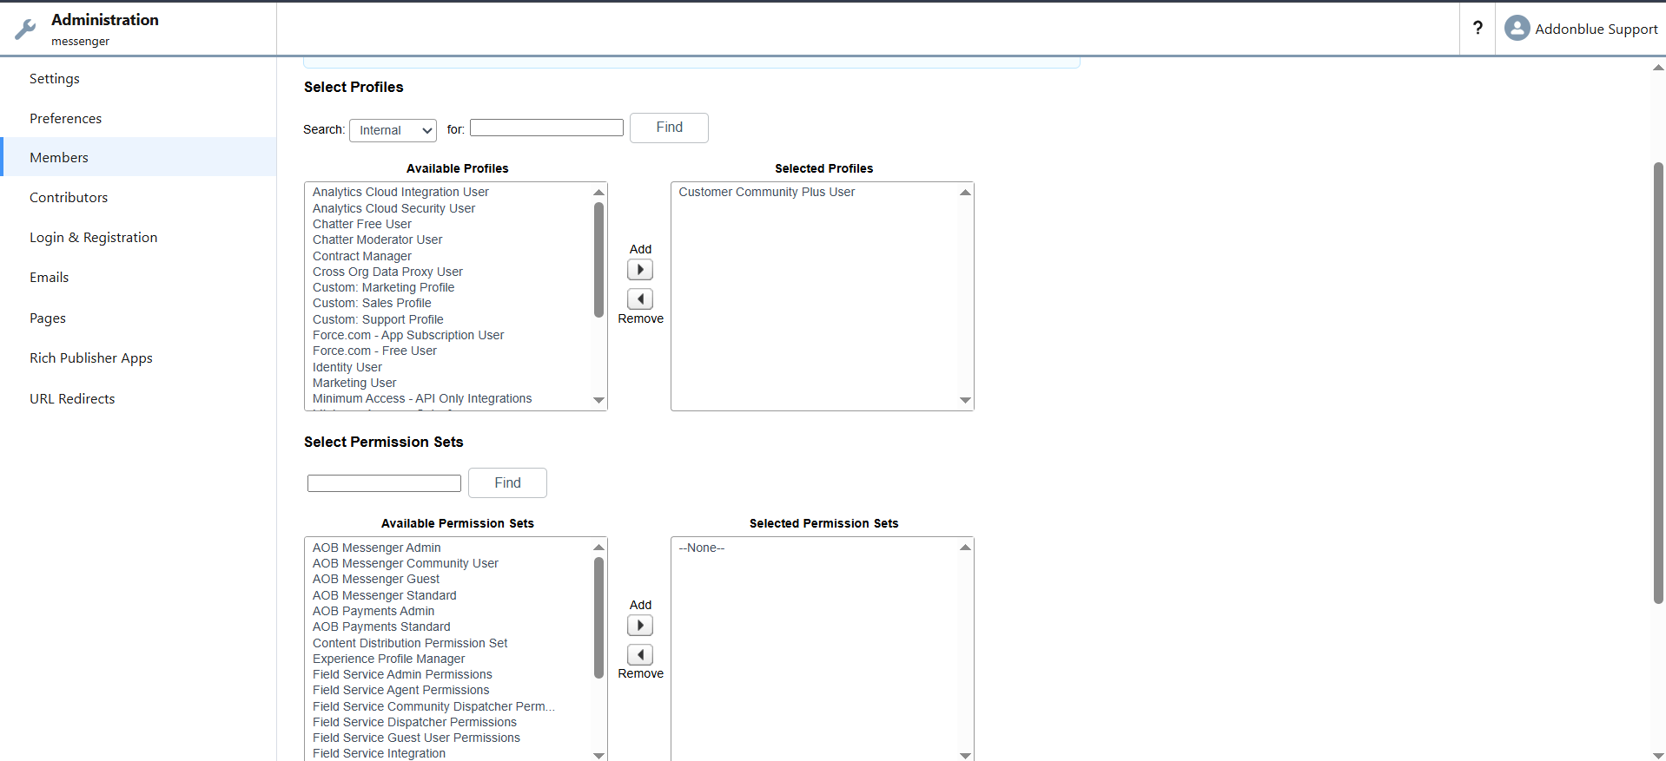The image size is (1666, 761).
Task: Select Chatter Free User profile
Action: [362, 224]
